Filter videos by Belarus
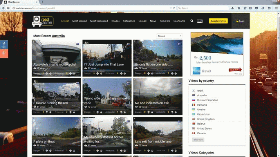This screenshot has height=157, width=280. pyautogui.click(x=201, y=124)
